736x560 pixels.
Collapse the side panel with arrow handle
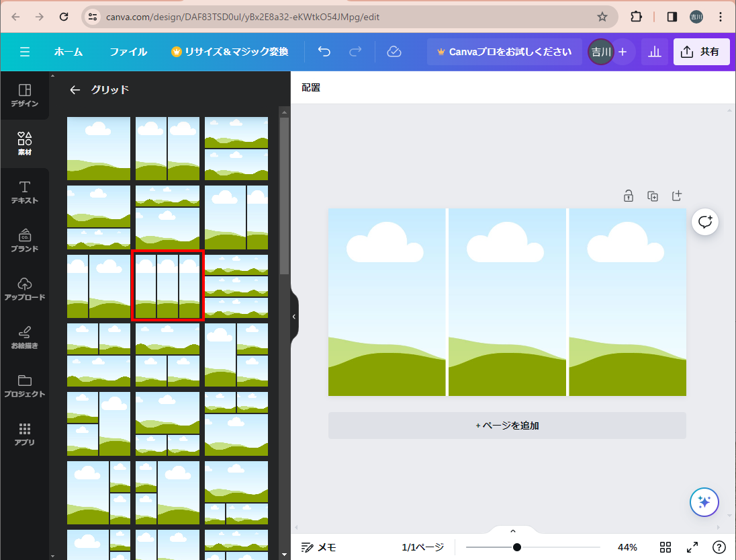coord(293,316)
